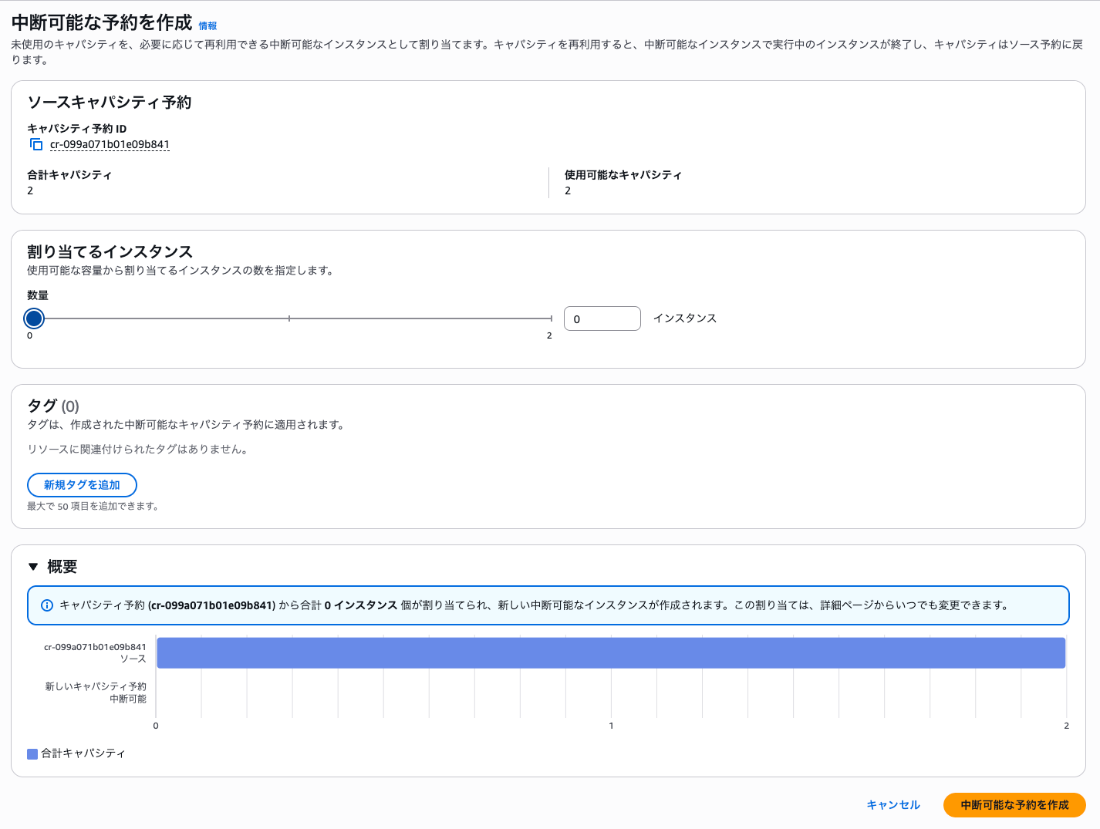Image resolution: width=1100 pixels, height=829 pixels.
Task: Click inside the instance quantity input field
Action: pos(602,318)
